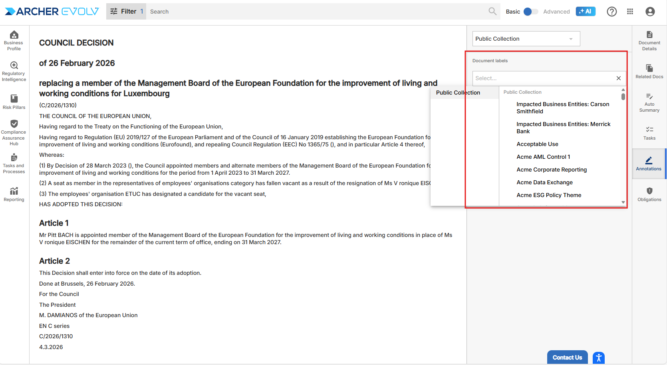667x365 pixels.
Task: Open the Business Profile sidebar icon
Action: tap(14, 40)
